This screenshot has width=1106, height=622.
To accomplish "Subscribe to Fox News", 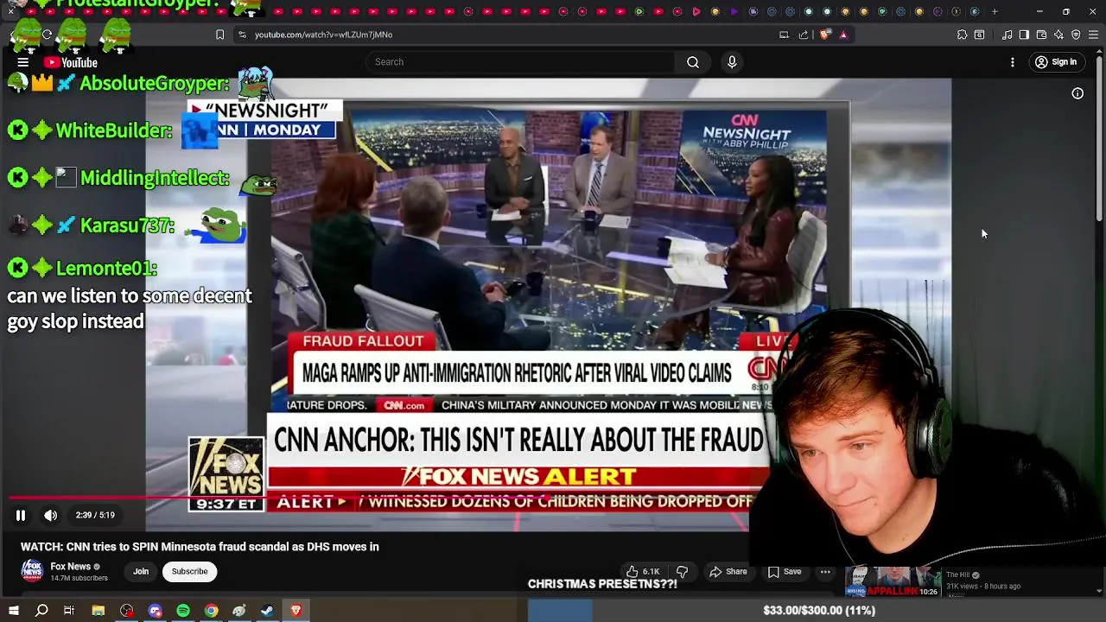I will coord(189,572).
